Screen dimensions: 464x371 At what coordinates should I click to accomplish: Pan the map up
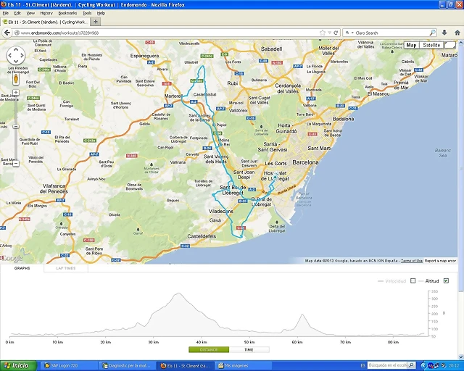[x=16, y=49]
